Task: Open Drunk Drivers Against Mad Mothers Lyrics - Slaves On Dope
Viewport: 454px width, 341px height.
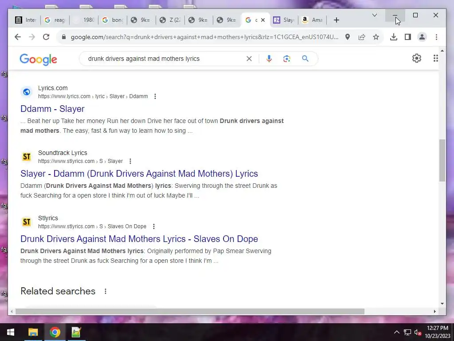Action: [x=139, y=239]
